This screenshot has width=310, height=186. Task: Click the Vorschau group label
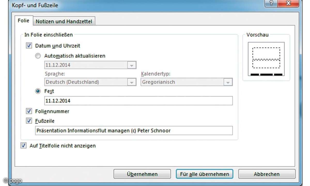click(x=258, y=34)
